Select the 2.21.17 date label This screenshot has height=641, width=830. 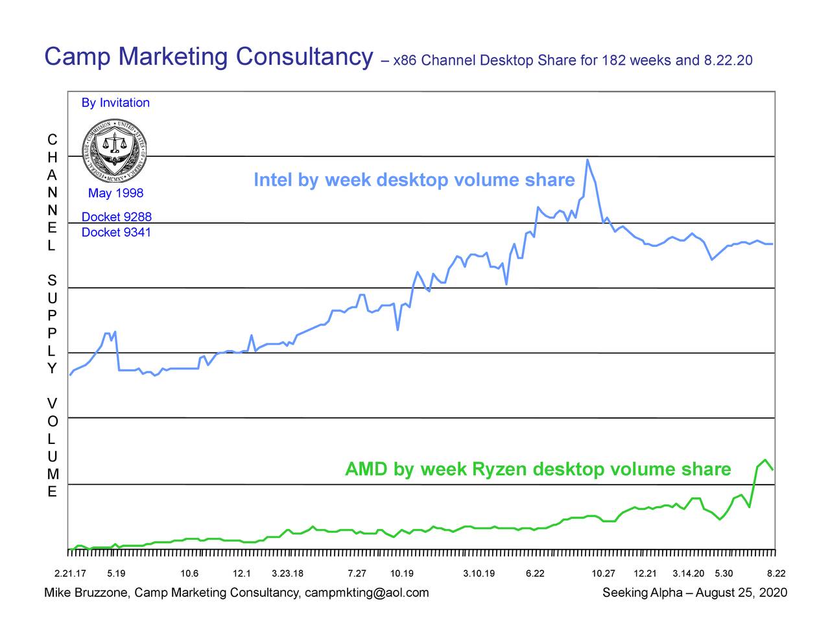(71, 573)
